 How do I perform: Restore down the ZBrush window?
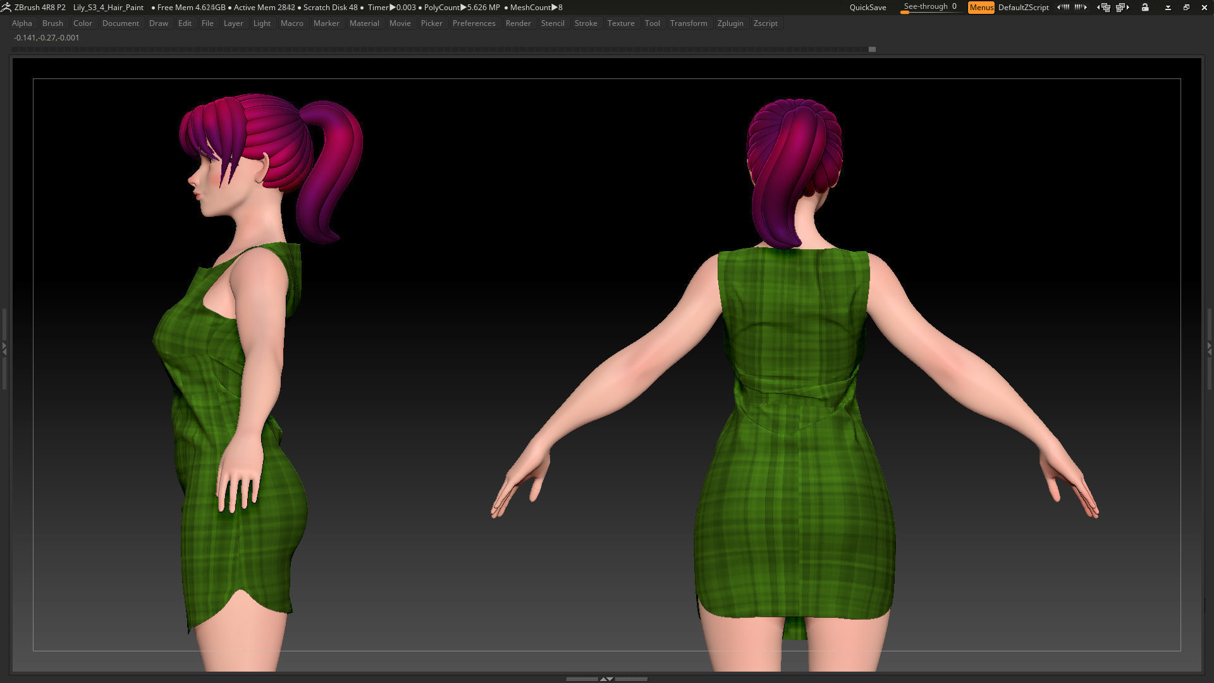click(x=1186, y=8)
